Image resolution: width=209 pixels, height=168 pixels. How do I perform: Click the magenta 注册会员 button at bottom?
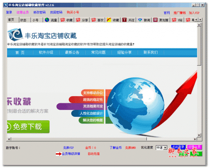[194, 147]
